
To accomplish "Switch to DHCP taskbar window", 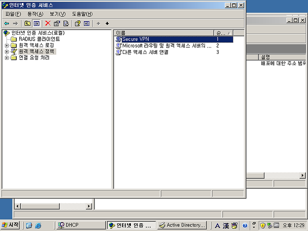I will [x=81, y=225].
